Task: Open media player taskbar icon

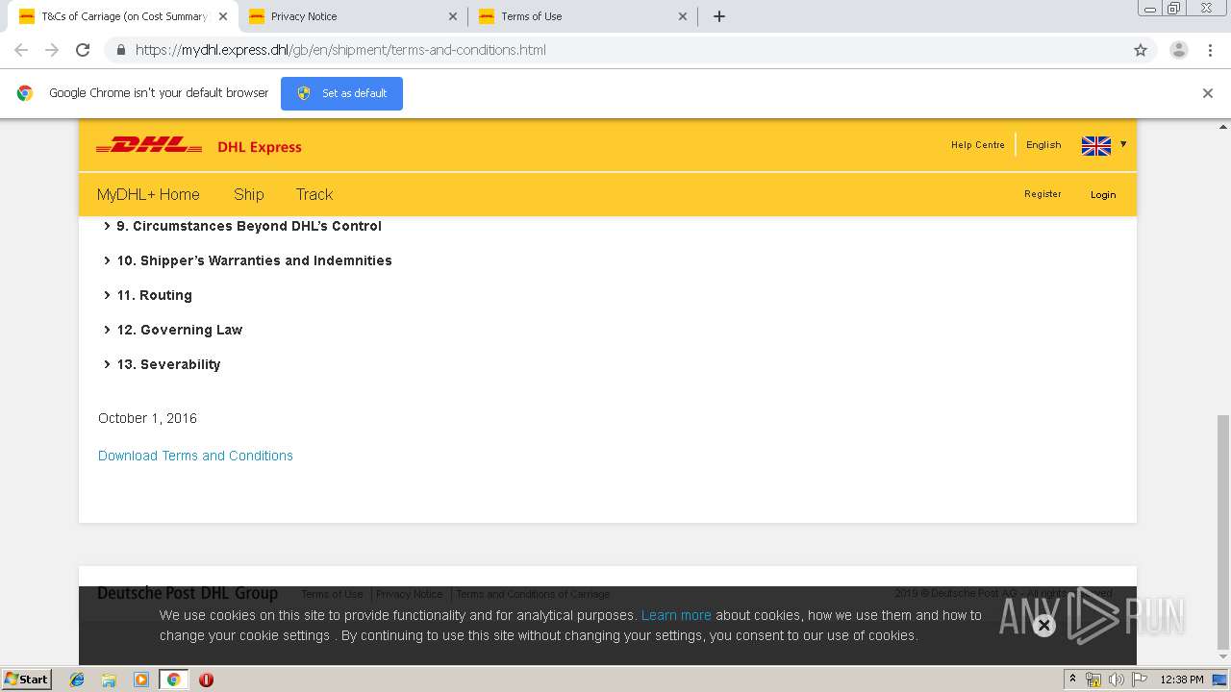Action: (141, 680)
